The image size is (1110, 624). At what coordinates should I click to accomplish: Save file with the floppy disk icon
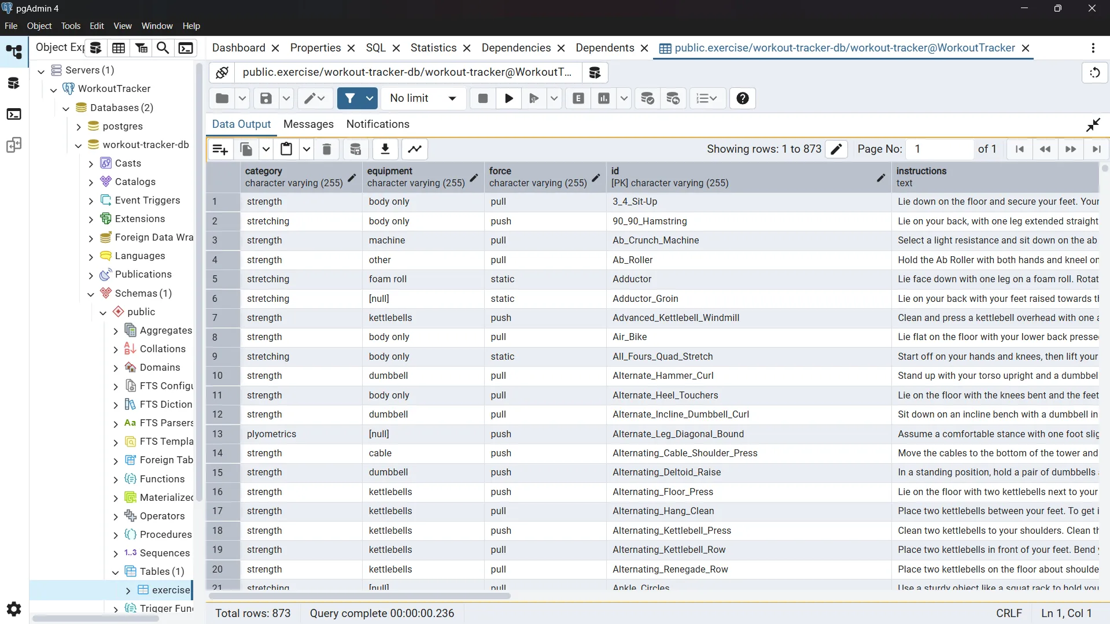pos(265,98)
